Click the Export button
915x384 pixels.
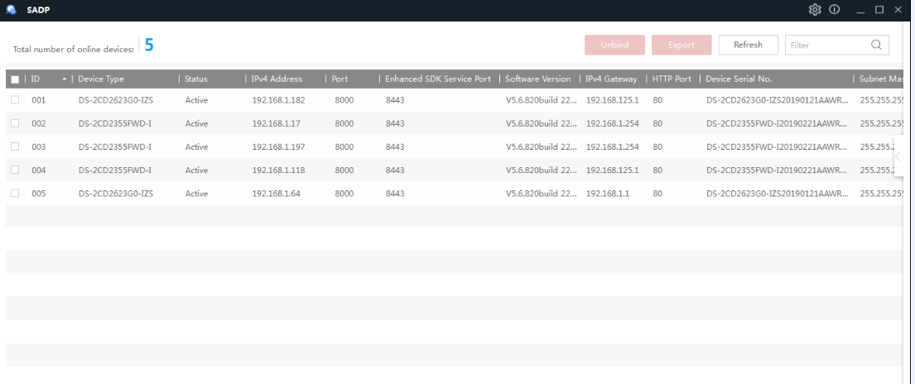point(681,45)
